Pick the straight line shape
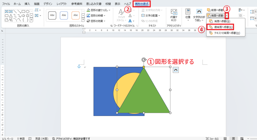The image size is (257, 140). pyautogui.click(x=15, y=12)
